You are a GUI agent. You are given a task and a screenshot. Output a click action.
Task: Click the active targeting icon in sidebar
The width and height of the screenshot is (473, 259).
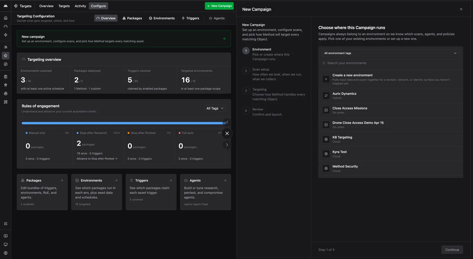click(6, 56)
